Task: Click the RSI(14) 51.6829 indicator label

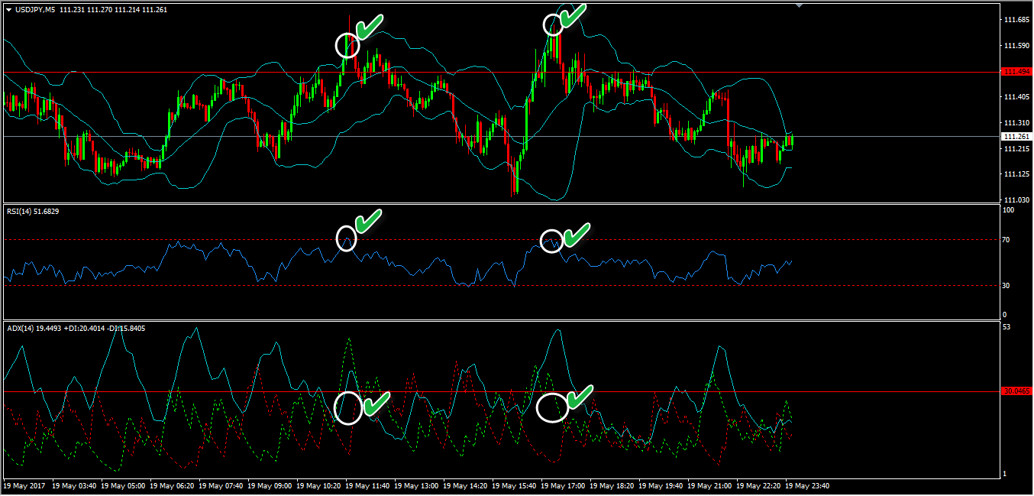Action: [x=31, y=211]
